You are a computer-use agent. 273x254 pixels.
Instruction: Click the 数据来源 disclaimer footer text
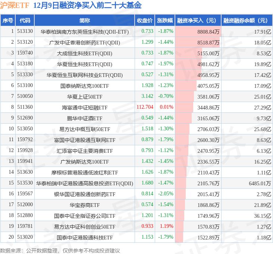pos(60,251)
